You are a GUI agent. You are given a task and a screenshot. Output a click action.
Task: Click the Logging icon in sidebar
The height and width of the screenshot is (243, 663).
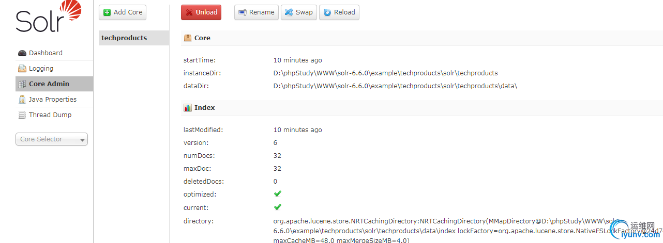pyautogui.click(x=22, y=69)
